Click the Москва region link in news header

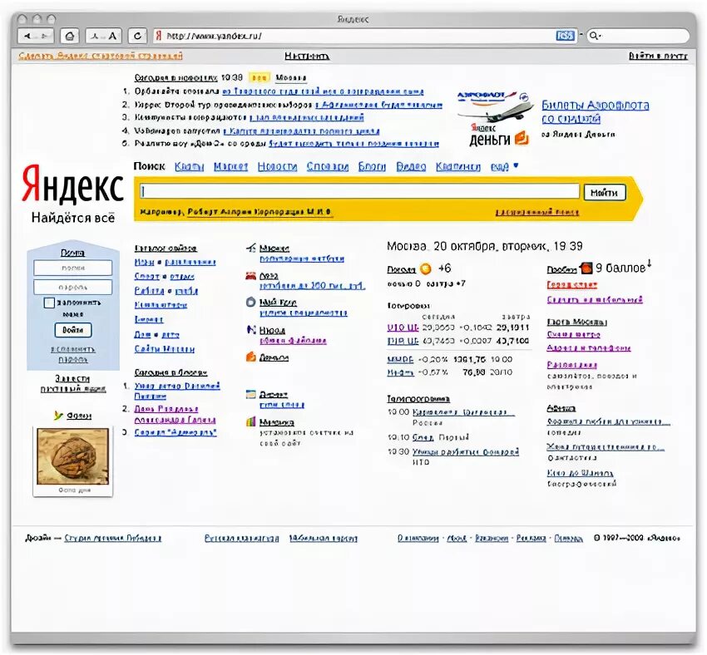[x=291, y=78]
